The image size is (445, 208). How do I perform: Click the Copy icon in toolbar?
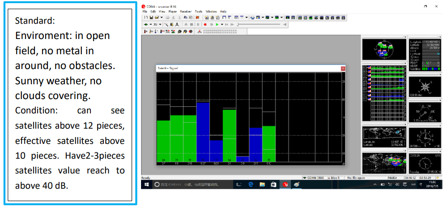click(x=185, y=17)
